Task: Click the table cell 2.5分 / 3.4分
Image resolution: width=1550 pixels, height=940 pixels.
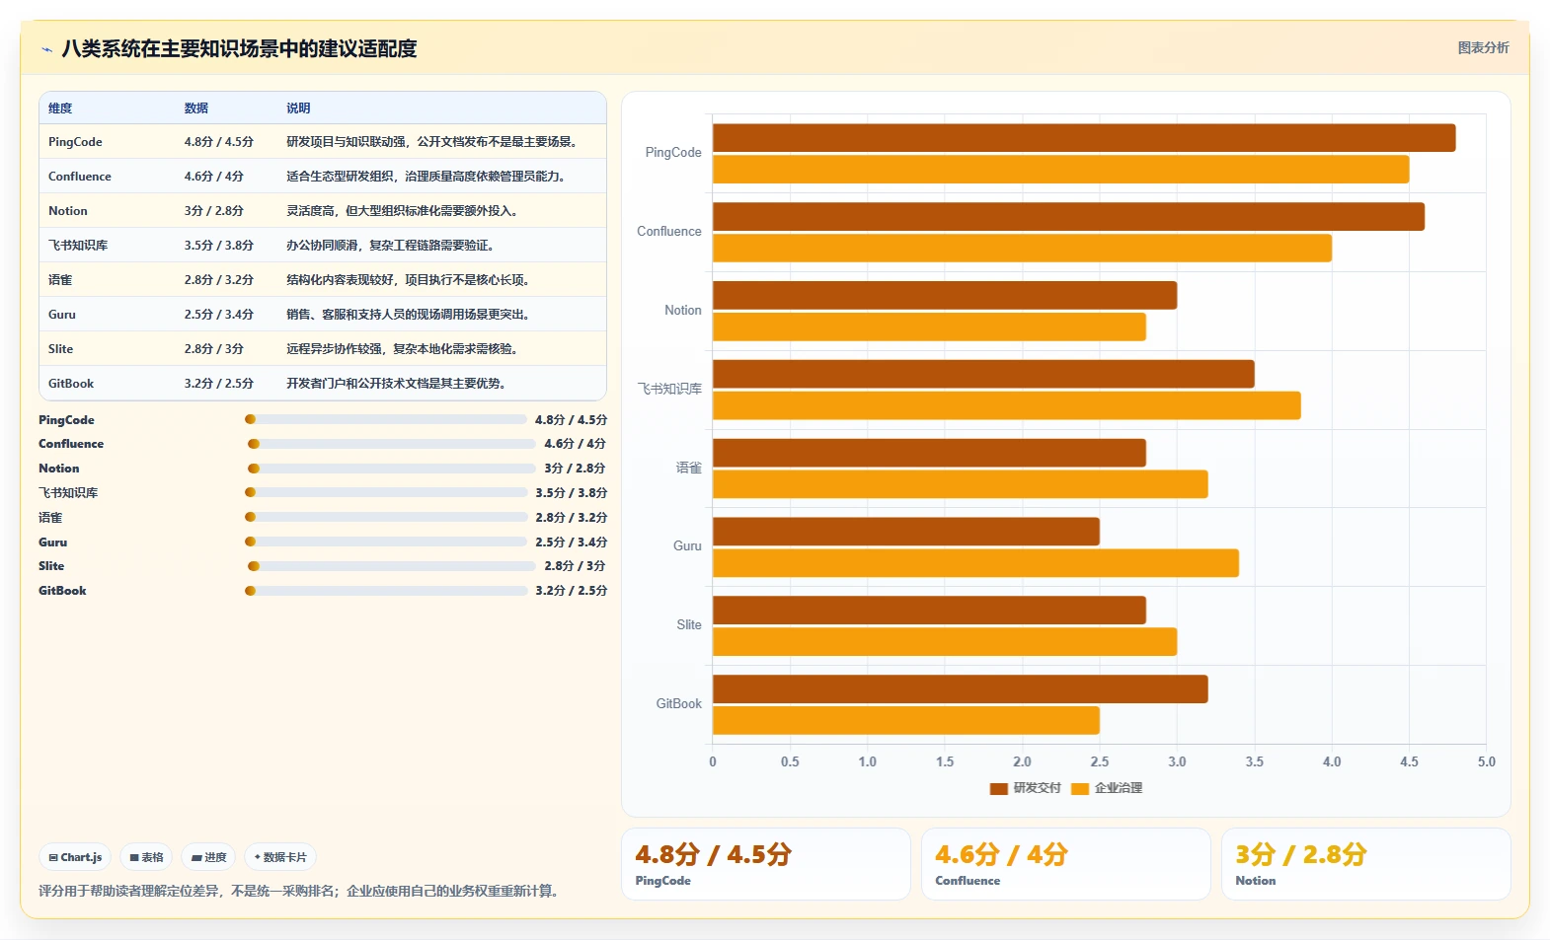Action: [219, 315]
